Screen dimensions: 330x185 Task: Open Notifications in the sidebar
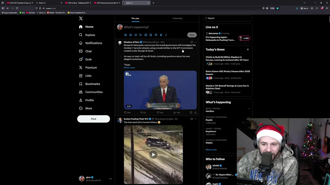tap(90, 43)
